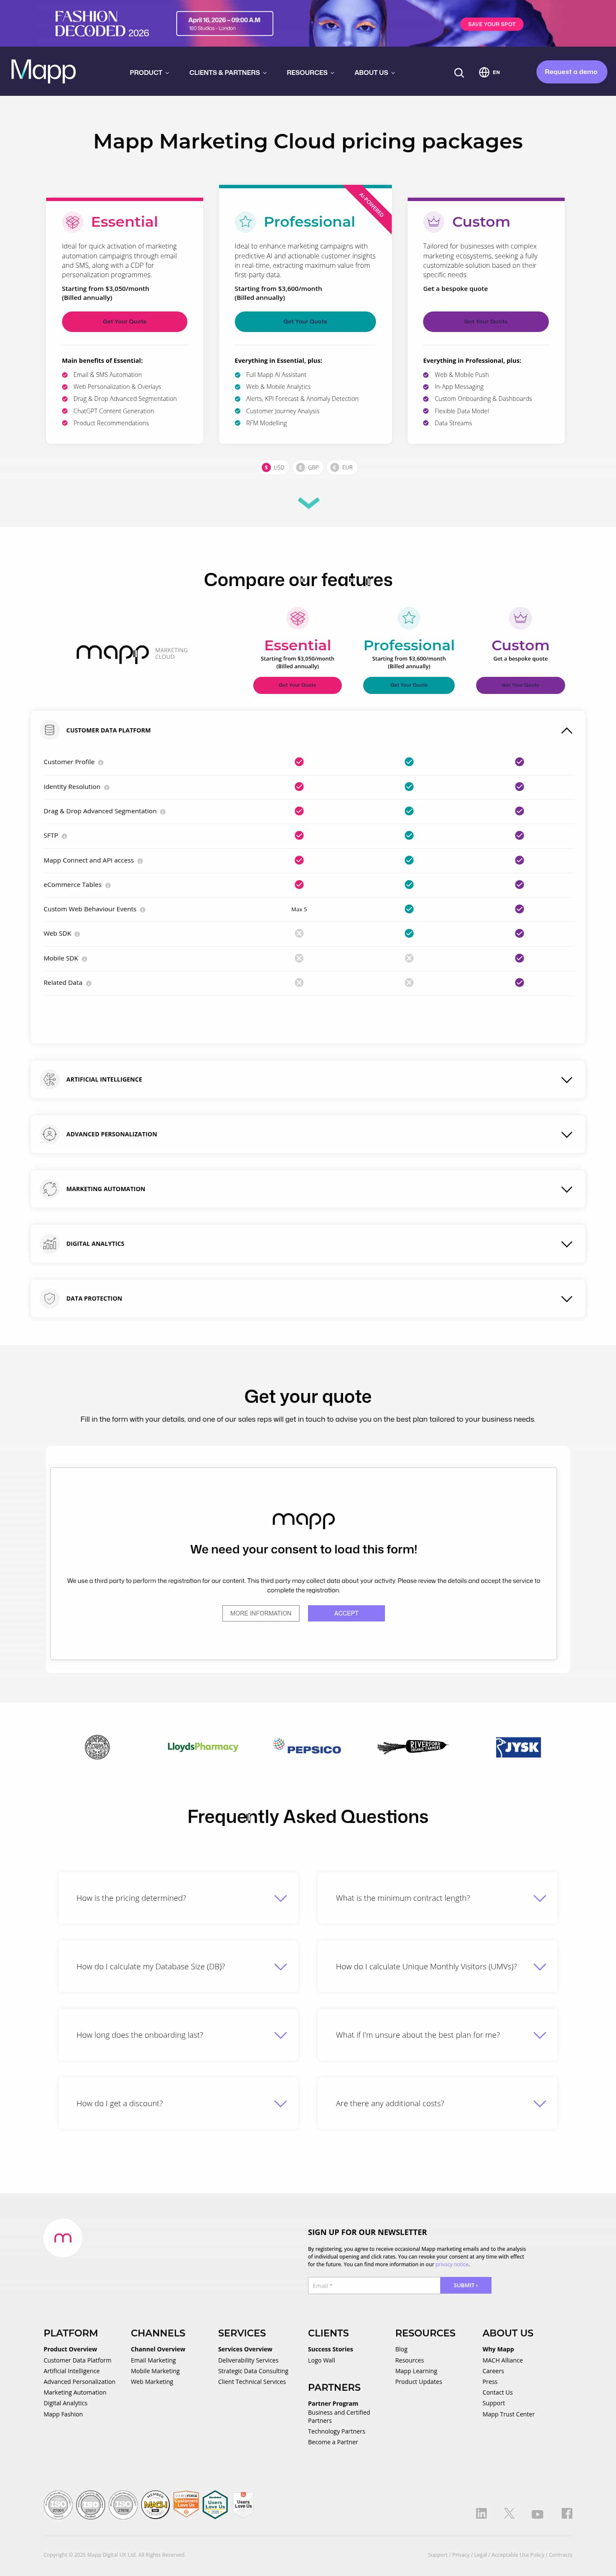Click the circular Mapp icon above the footer
Viewport: 616px width, 2576px height.
pyautogui.click(x=63, y=2237)
